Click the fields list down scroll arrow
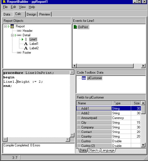The height and width of the screenshot is (163, 148). (x=143, y=145)
